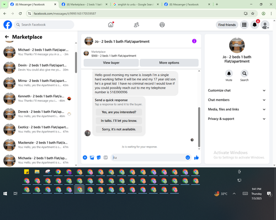This screenshot has height=220, width=276.
Task: Open the taskbar clock showing 9:41 PM
Action: (257, 194)
